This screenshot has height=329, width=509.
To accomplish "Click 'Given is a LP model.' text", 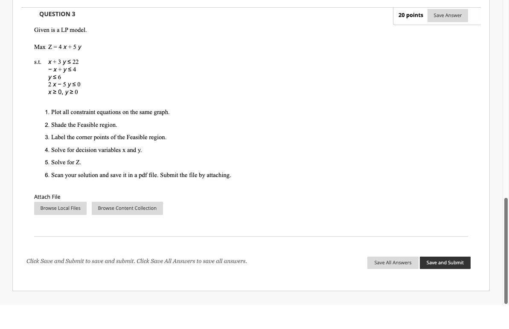I will [61, 30].
